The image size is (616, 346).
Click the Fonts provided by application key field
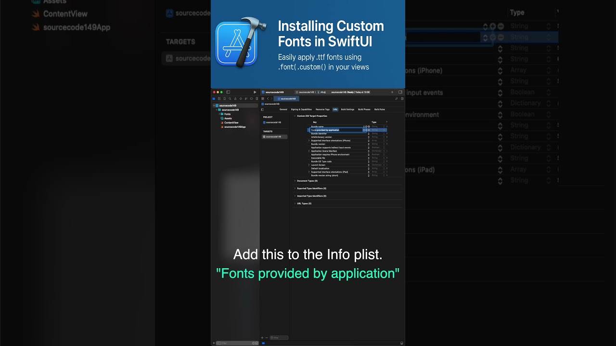pos(337,130)
